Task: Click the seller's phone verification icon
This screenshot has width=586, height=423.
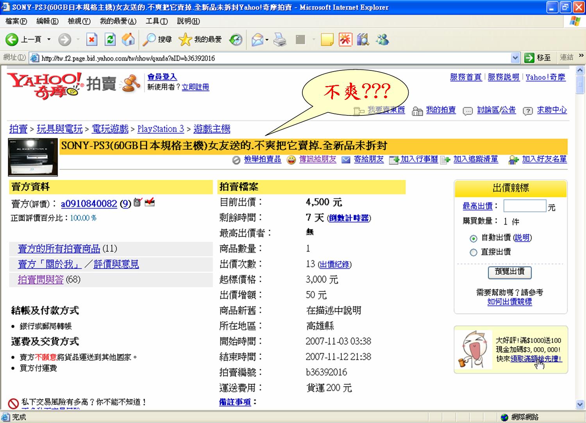Action: click(x=137, y=202)
